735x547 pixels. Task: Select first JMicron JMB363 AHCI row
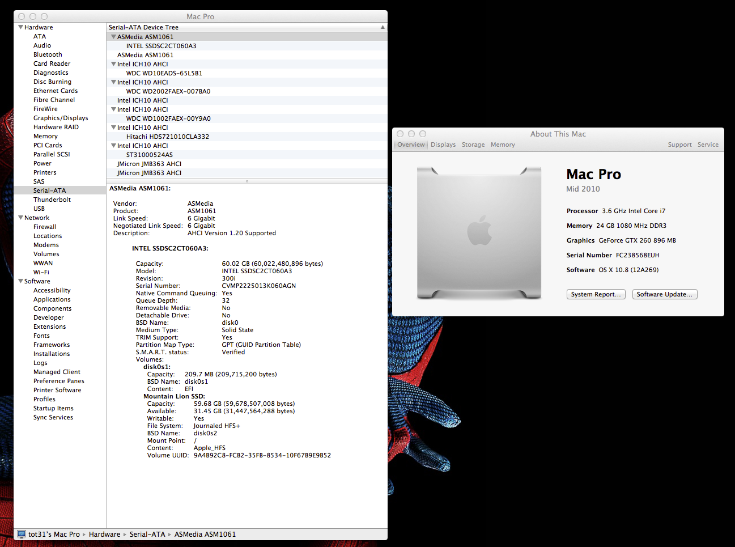(x=247, y=164)
